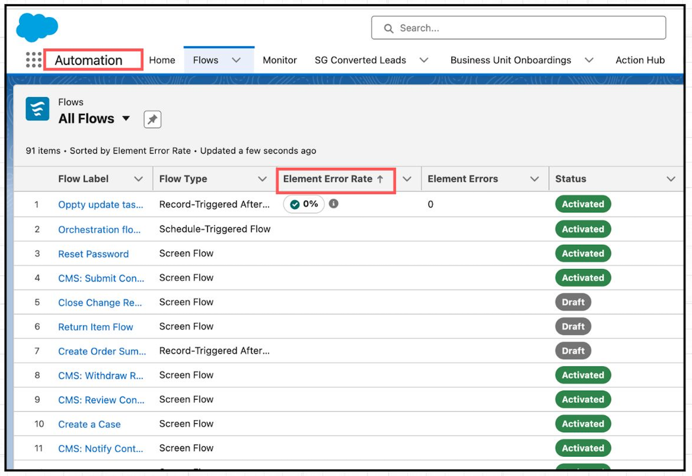Expand the Flows tab dropdown chevron
The width and height of the screenshot is (692, 476).
[x=236, y=60]
